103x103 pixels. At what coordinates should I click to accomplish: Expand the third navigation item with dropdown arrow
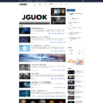click(x=45, y=4)
